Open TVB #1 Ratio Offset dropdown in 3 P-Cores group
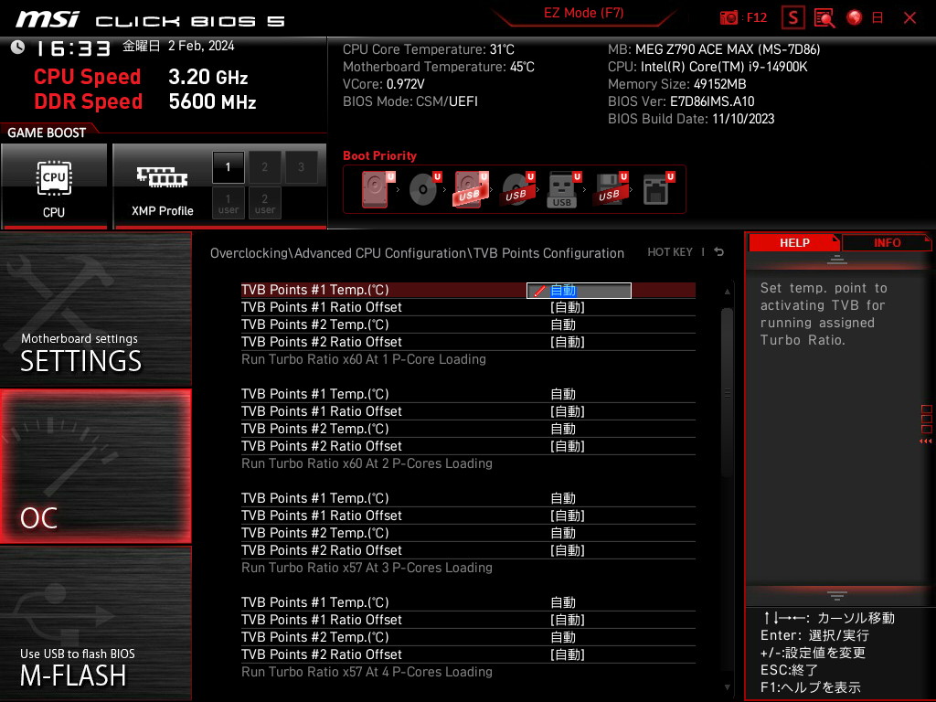Screen dimensions: 936x702 pos(567,516)
